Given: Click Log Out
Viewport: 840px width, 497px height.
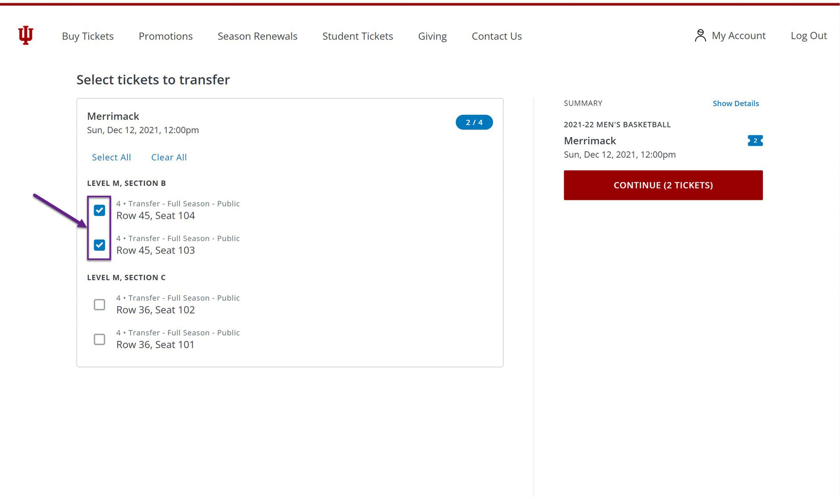Looking at the screenshot, I should point(808,35).
